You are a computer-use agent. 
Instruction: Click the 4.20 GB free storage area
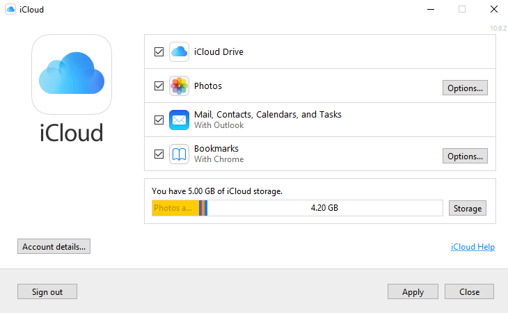(324, 208)
